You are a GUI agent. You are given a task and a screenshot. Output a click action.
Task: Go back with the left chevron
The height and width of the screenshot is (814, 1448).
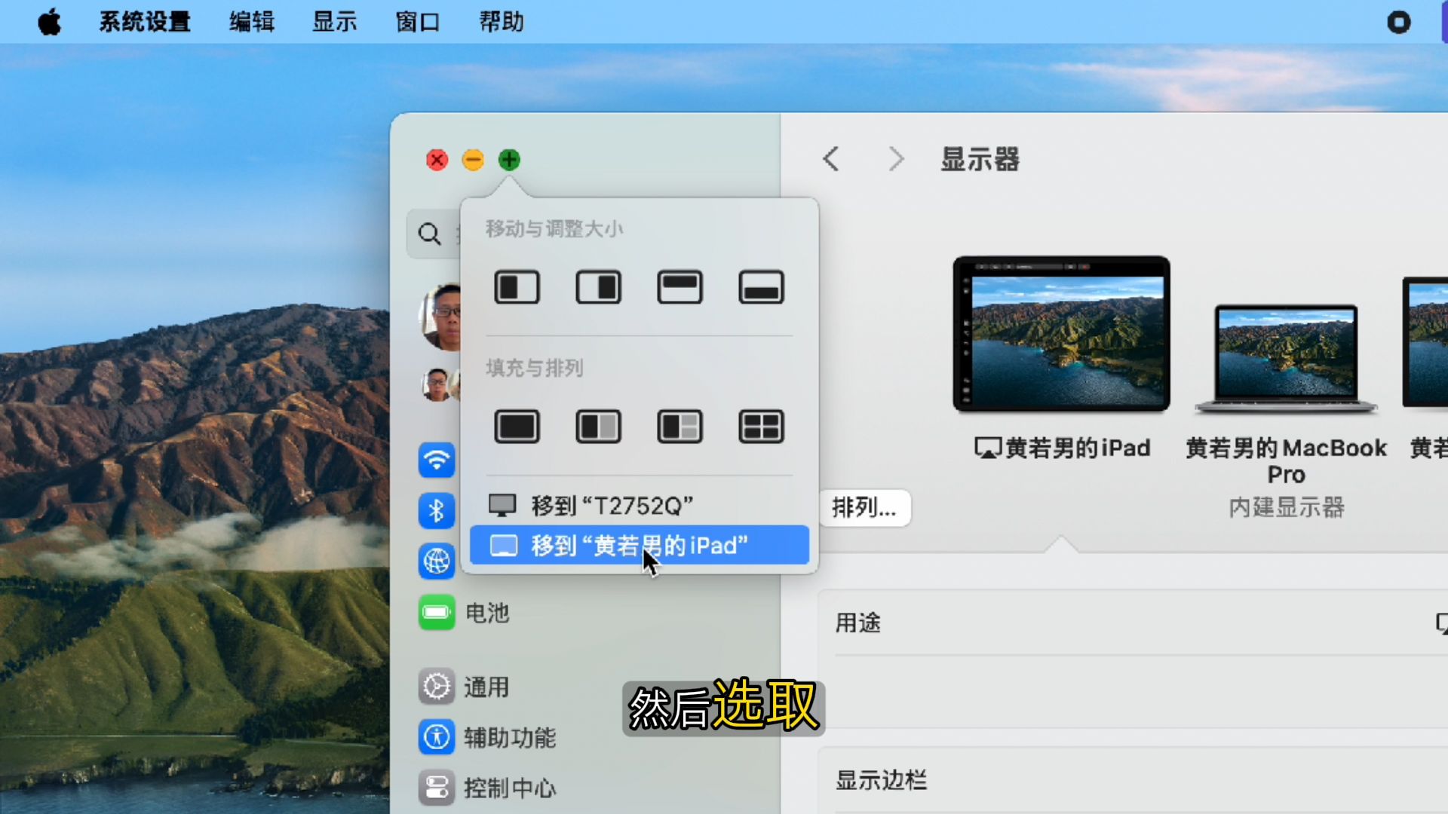[830, 159]
